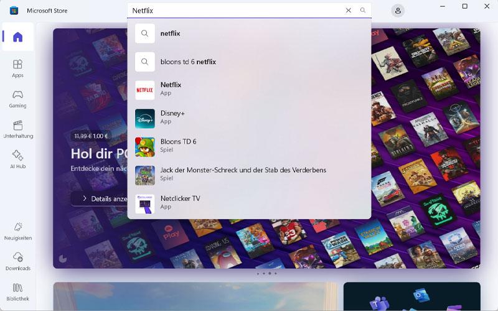Click the 11,99 € 1,00 € price badge

pyautogui.click(x=91, y=136)
